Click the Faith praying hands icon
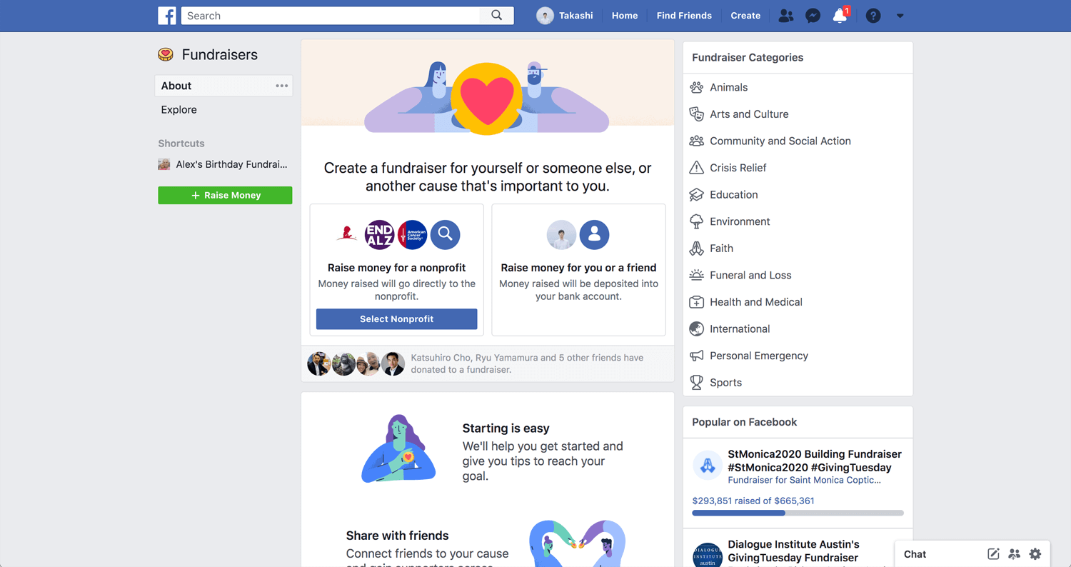 (696, 249)
